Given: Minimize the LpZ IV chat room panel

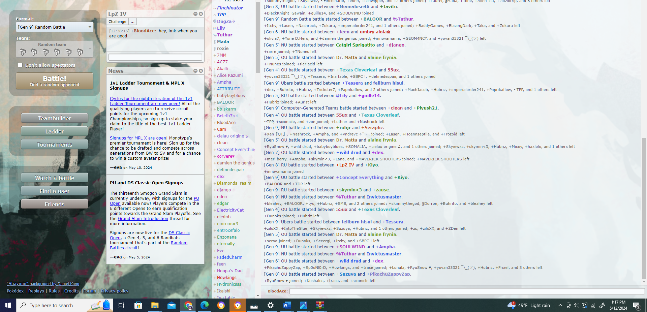Looking at the screenshot, I should [x=195, y=14].
